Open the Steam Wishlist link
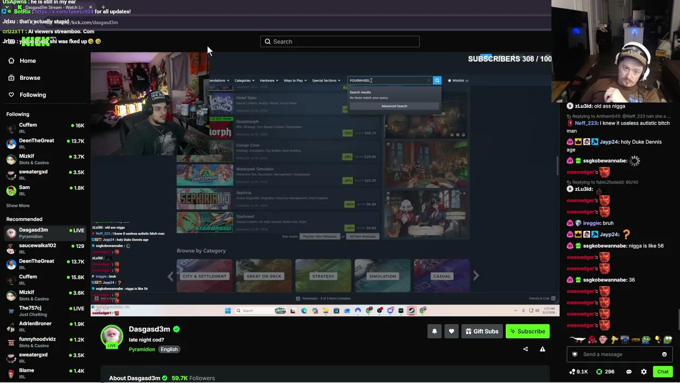This screenshot has height=383, width=680. (x=458, y=80)
